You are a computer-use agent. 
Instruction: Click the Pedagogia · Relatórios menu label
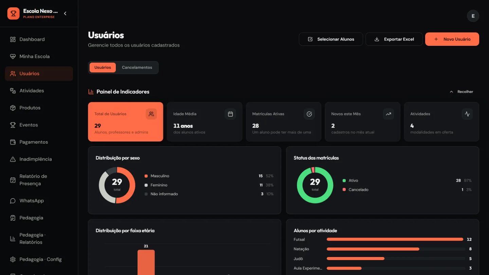tap(32, 239)
